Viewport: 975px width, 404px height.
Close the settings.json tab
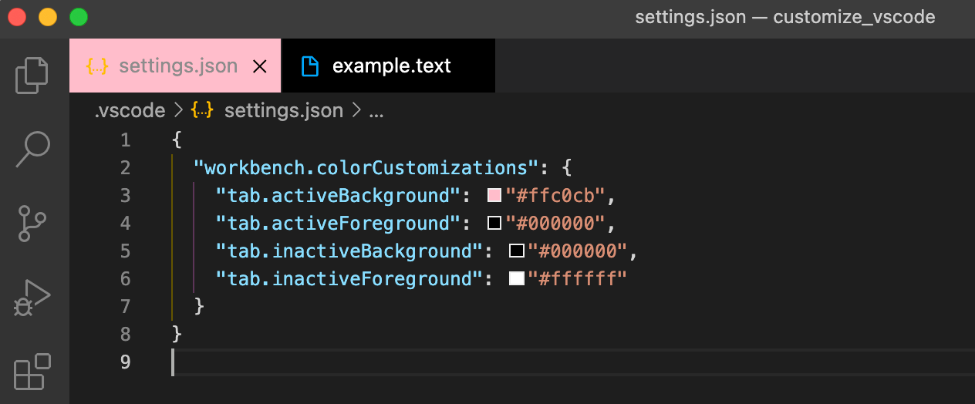[x=260, y=66]
